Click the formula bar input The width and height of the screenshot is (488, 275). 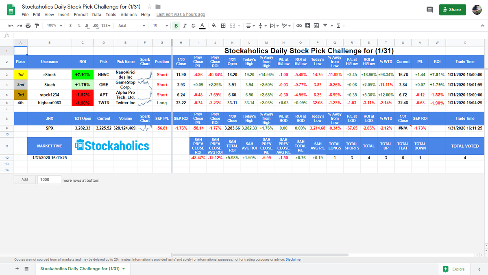pyautogui.click(x=250, y=35)
